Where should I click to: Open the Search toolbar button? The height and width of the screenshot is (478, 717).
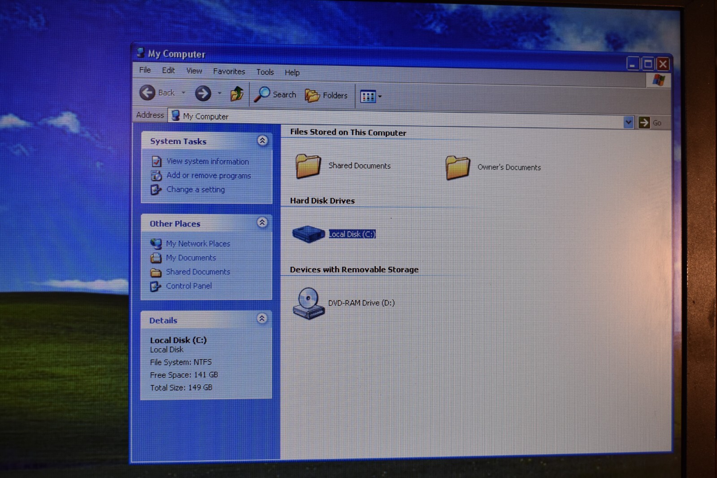point(275,94)
